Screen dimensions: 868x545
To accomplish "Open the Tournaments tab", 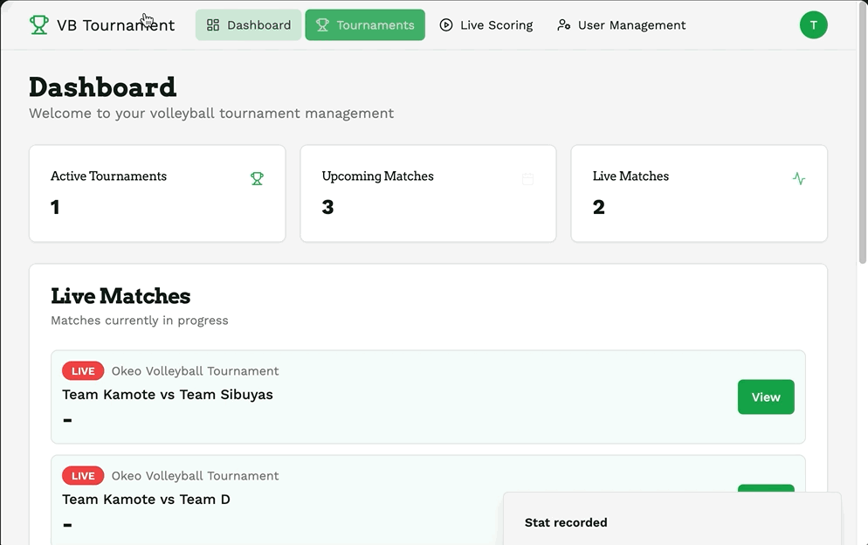I will click(x=365, y=25).
